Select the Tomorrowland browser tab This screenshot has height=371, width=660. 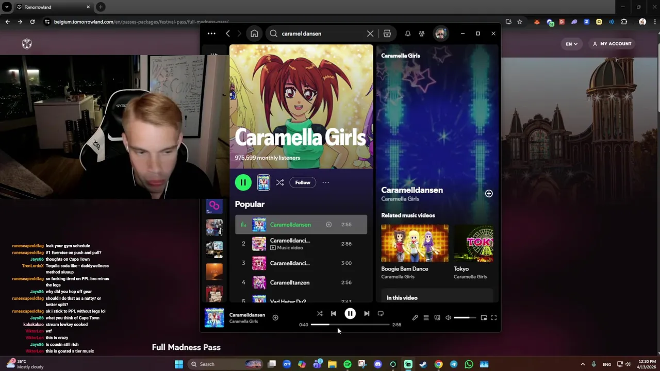click(x=54, y=7)
